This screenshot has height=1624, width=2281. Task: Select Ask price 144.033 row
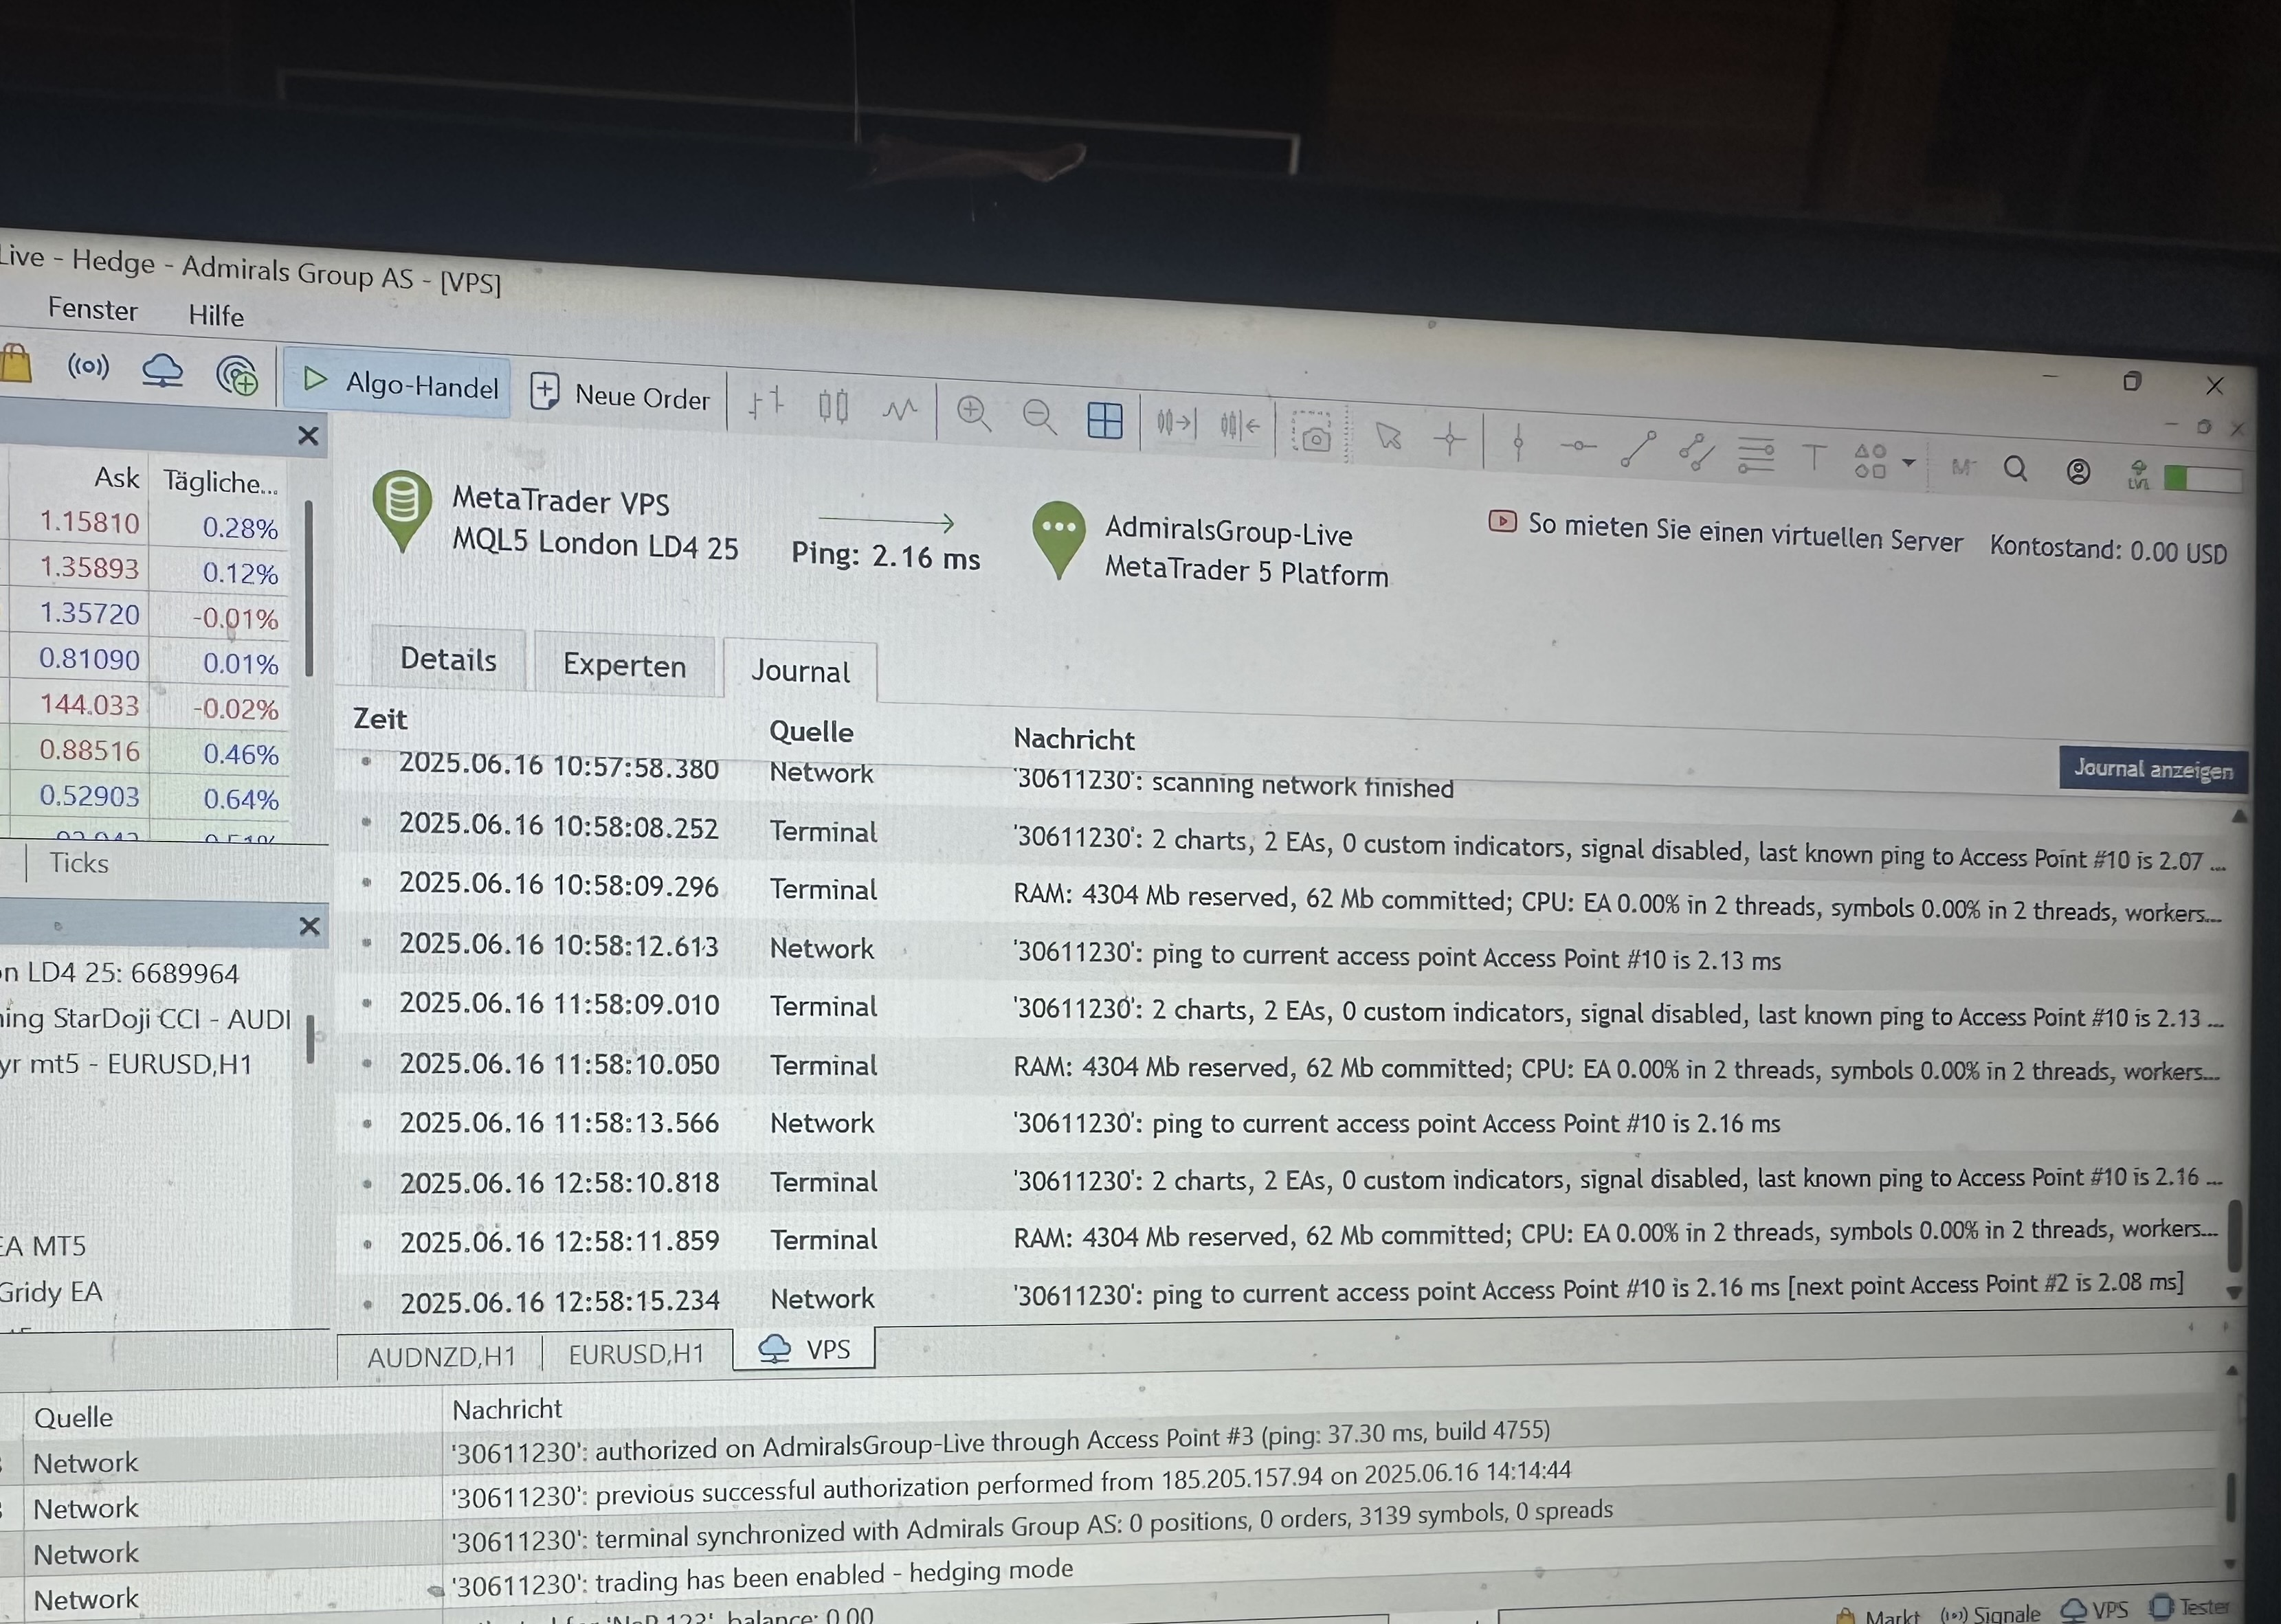click(89, 705)
